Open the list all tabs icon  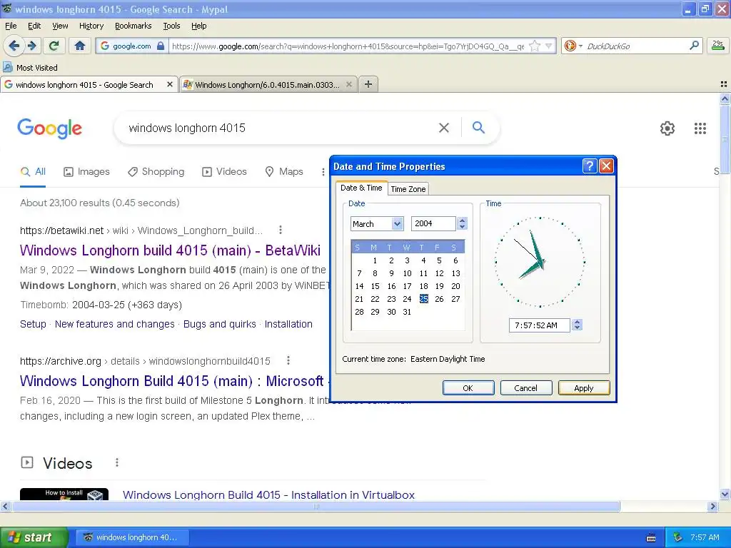pos(724,84)
